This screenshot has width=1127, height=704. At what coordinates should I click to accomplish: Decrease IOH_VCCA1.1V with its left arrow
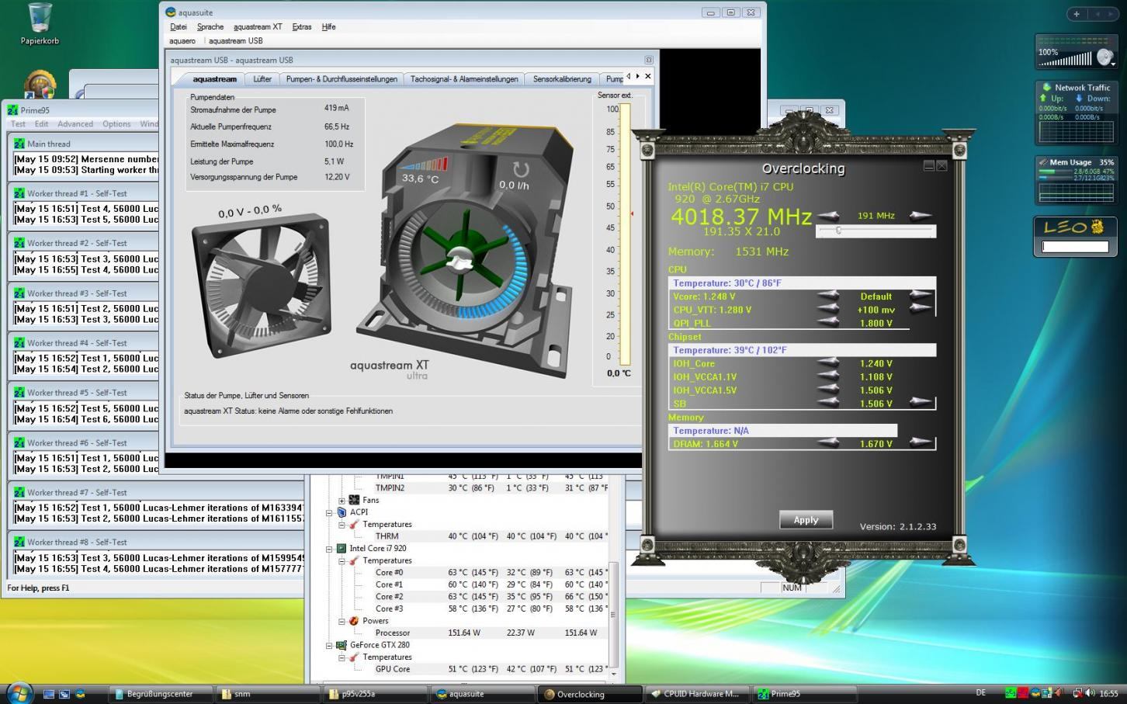pos(828,376)
